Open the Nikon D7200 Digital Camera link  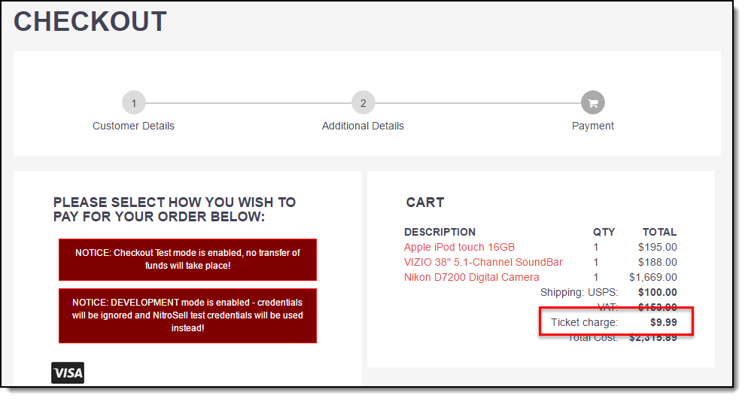[x=471, y=277]
